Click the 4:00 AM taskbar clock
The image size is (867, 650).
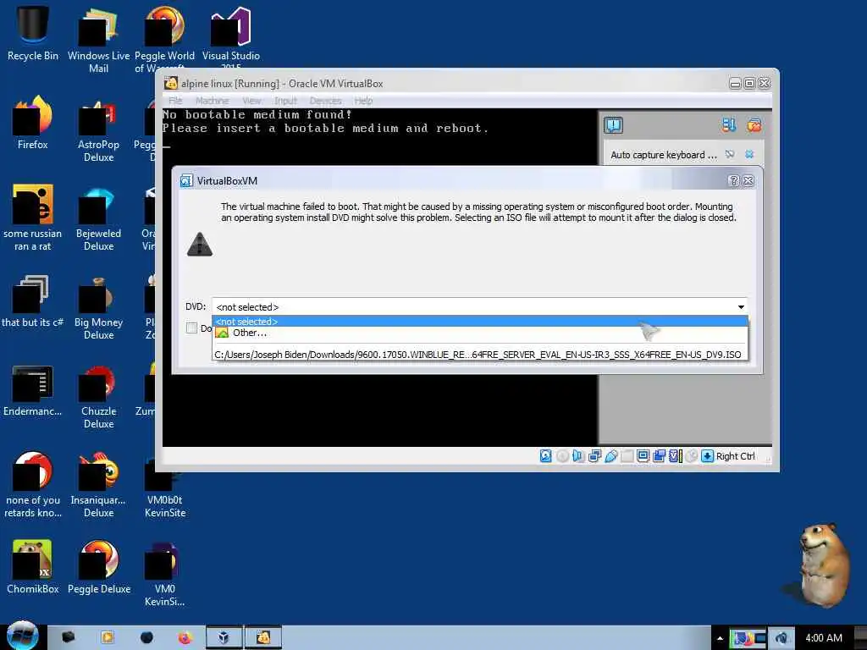click(x=823, y=638)
